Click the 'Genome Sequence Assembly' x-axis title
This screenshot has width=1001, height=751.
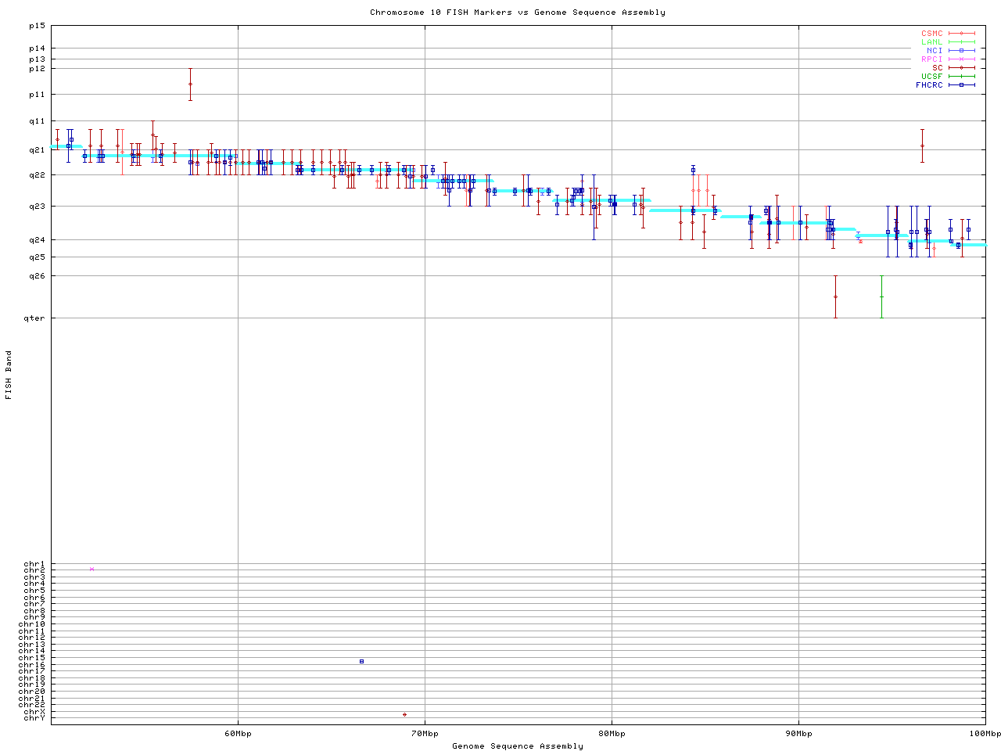[517, 746]
